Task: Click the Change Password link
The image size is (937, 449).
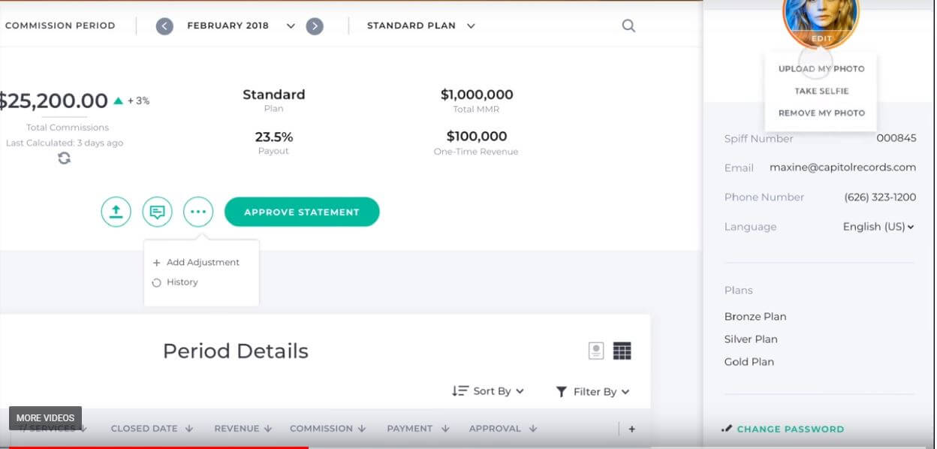Action: coord(782,429)
